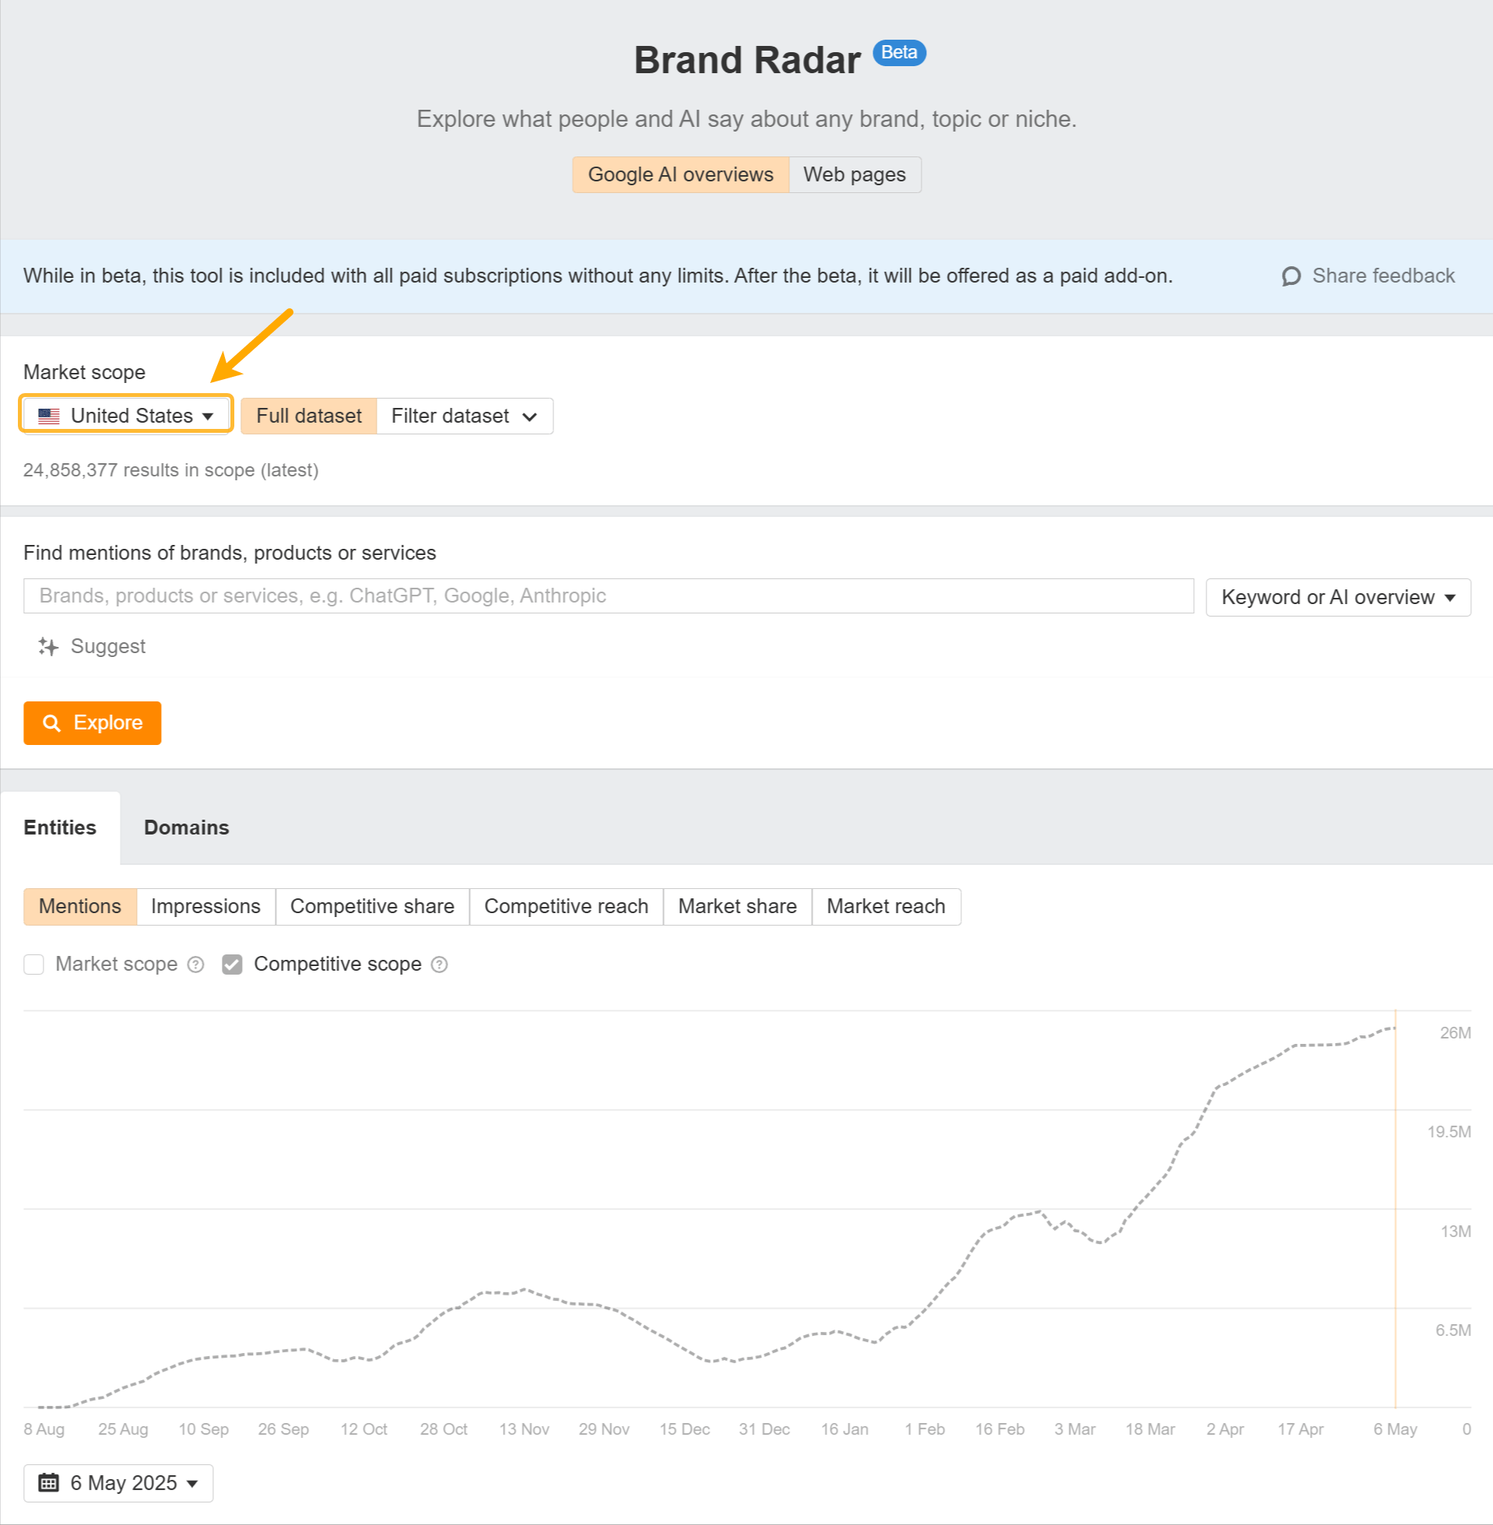Click the Suggest sparkles icon
The height and width of the screenshot is (1525, 1493).
47,647
